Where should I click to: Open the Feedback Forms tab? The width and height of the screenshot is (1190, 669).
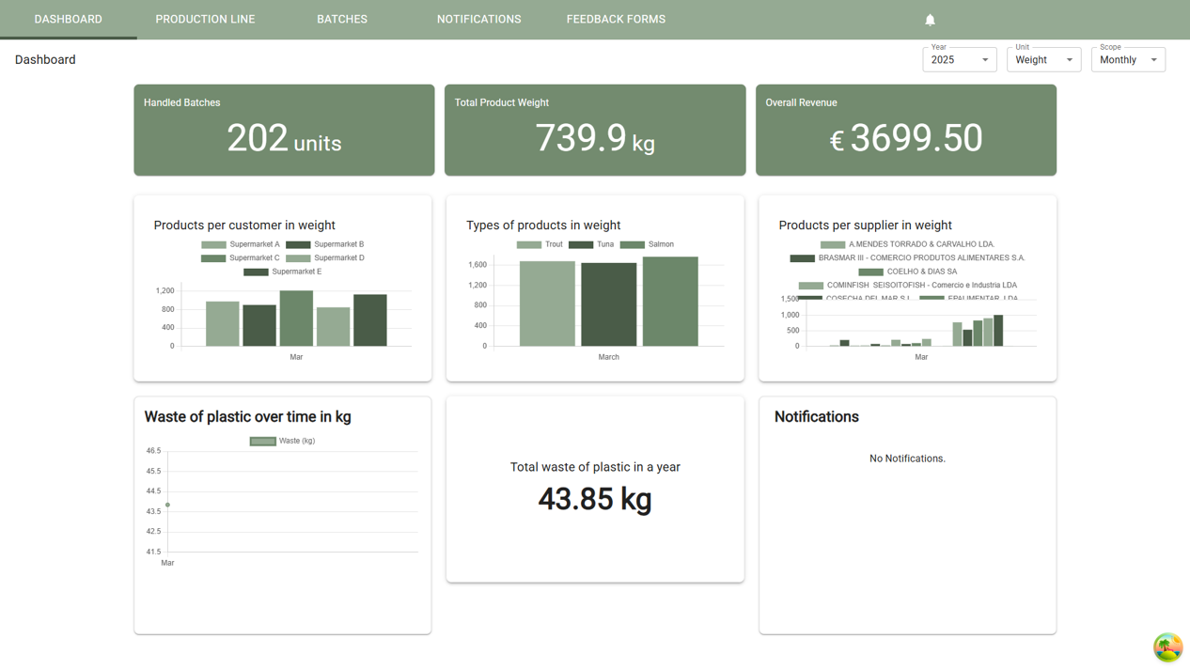click(616, 20)
